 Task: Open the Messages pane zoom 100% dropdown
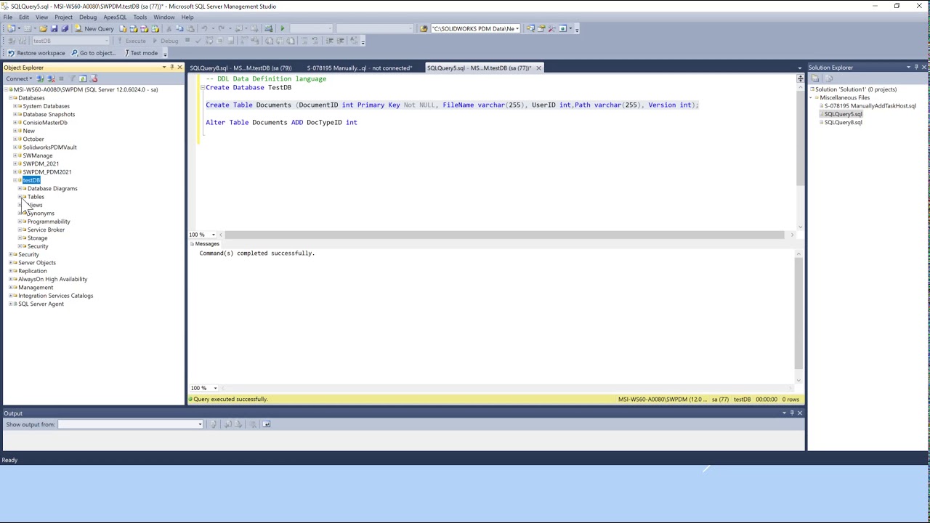point(215,388)
